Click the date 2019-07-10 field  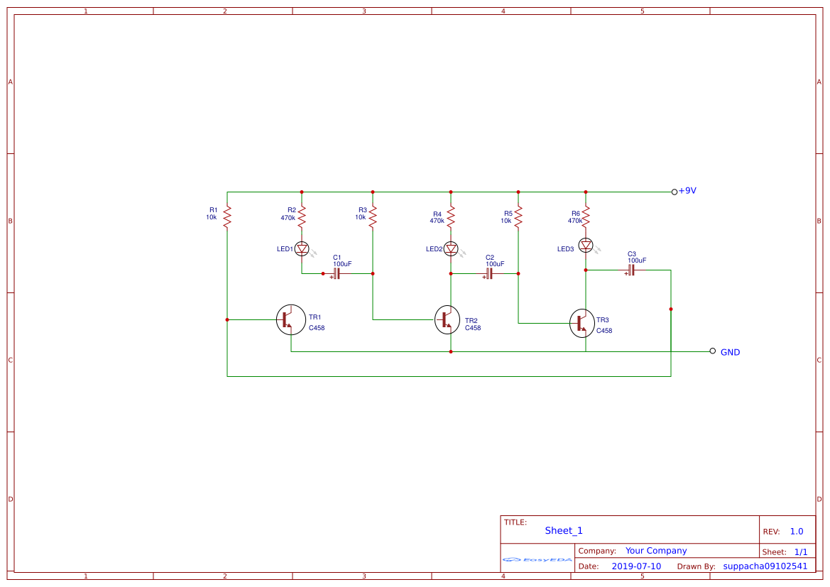(x=636, y=566)
